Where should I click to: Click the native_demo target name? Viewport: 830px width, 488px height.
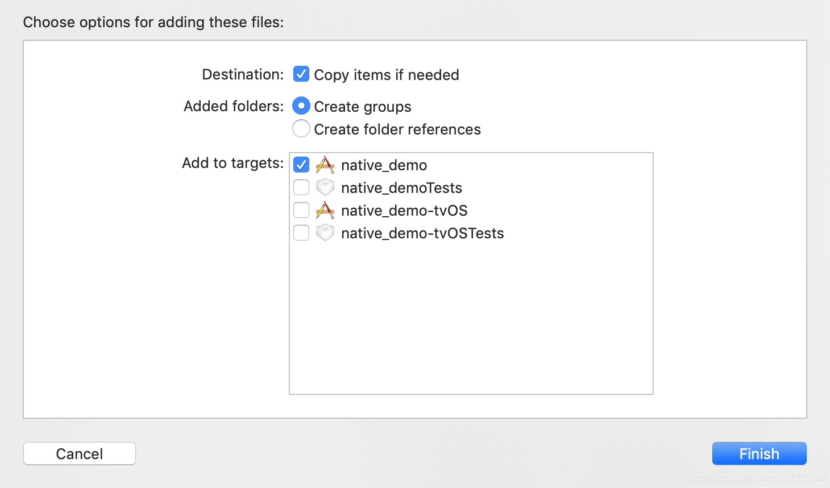384,165
